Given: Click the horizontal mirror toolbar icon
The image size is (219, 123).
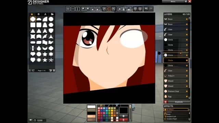Looking at the screenshot, I should pyautogui.click(x=135, y=9).
